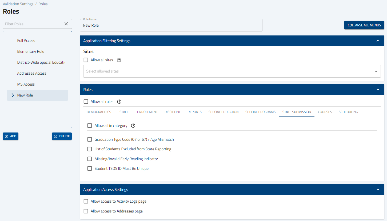The width and height of the screenshot is (387, 221).
Task: Switch to the Demographics tab
Action: click(99, 112)
